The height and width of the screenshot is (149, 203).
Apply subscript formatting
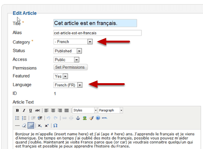pos(39,126)
